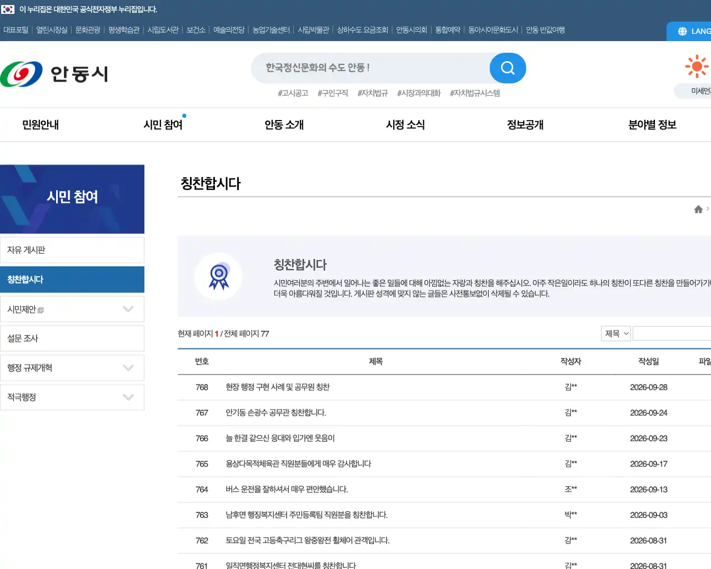Image resolution: width=711 pixels, height=569 pixels.
Task: Select 설문 조사 in sidebar
Action: [x=72, y=338]
